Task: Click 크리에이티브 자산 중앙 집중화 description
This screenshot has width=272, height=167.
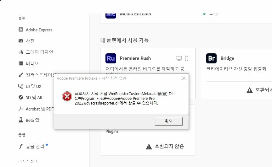Action: point(236,69)
